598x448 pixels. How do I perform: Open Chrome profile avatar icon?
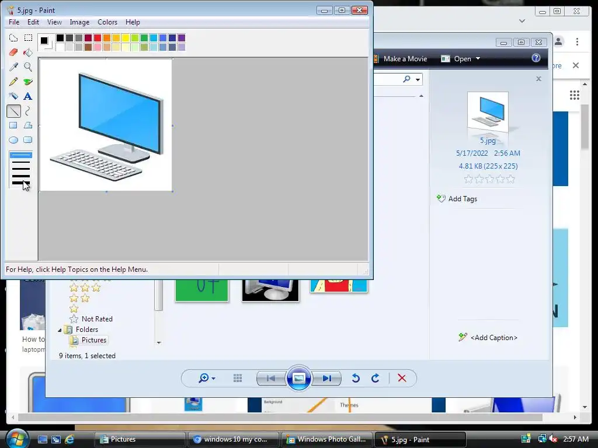pos(558,41)
